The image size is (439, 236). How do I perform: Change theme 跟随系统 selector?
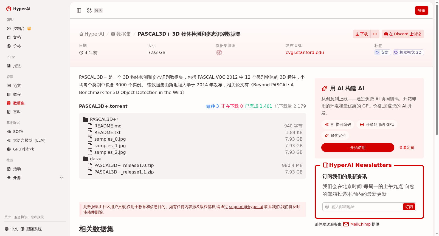tap(31, 229)
